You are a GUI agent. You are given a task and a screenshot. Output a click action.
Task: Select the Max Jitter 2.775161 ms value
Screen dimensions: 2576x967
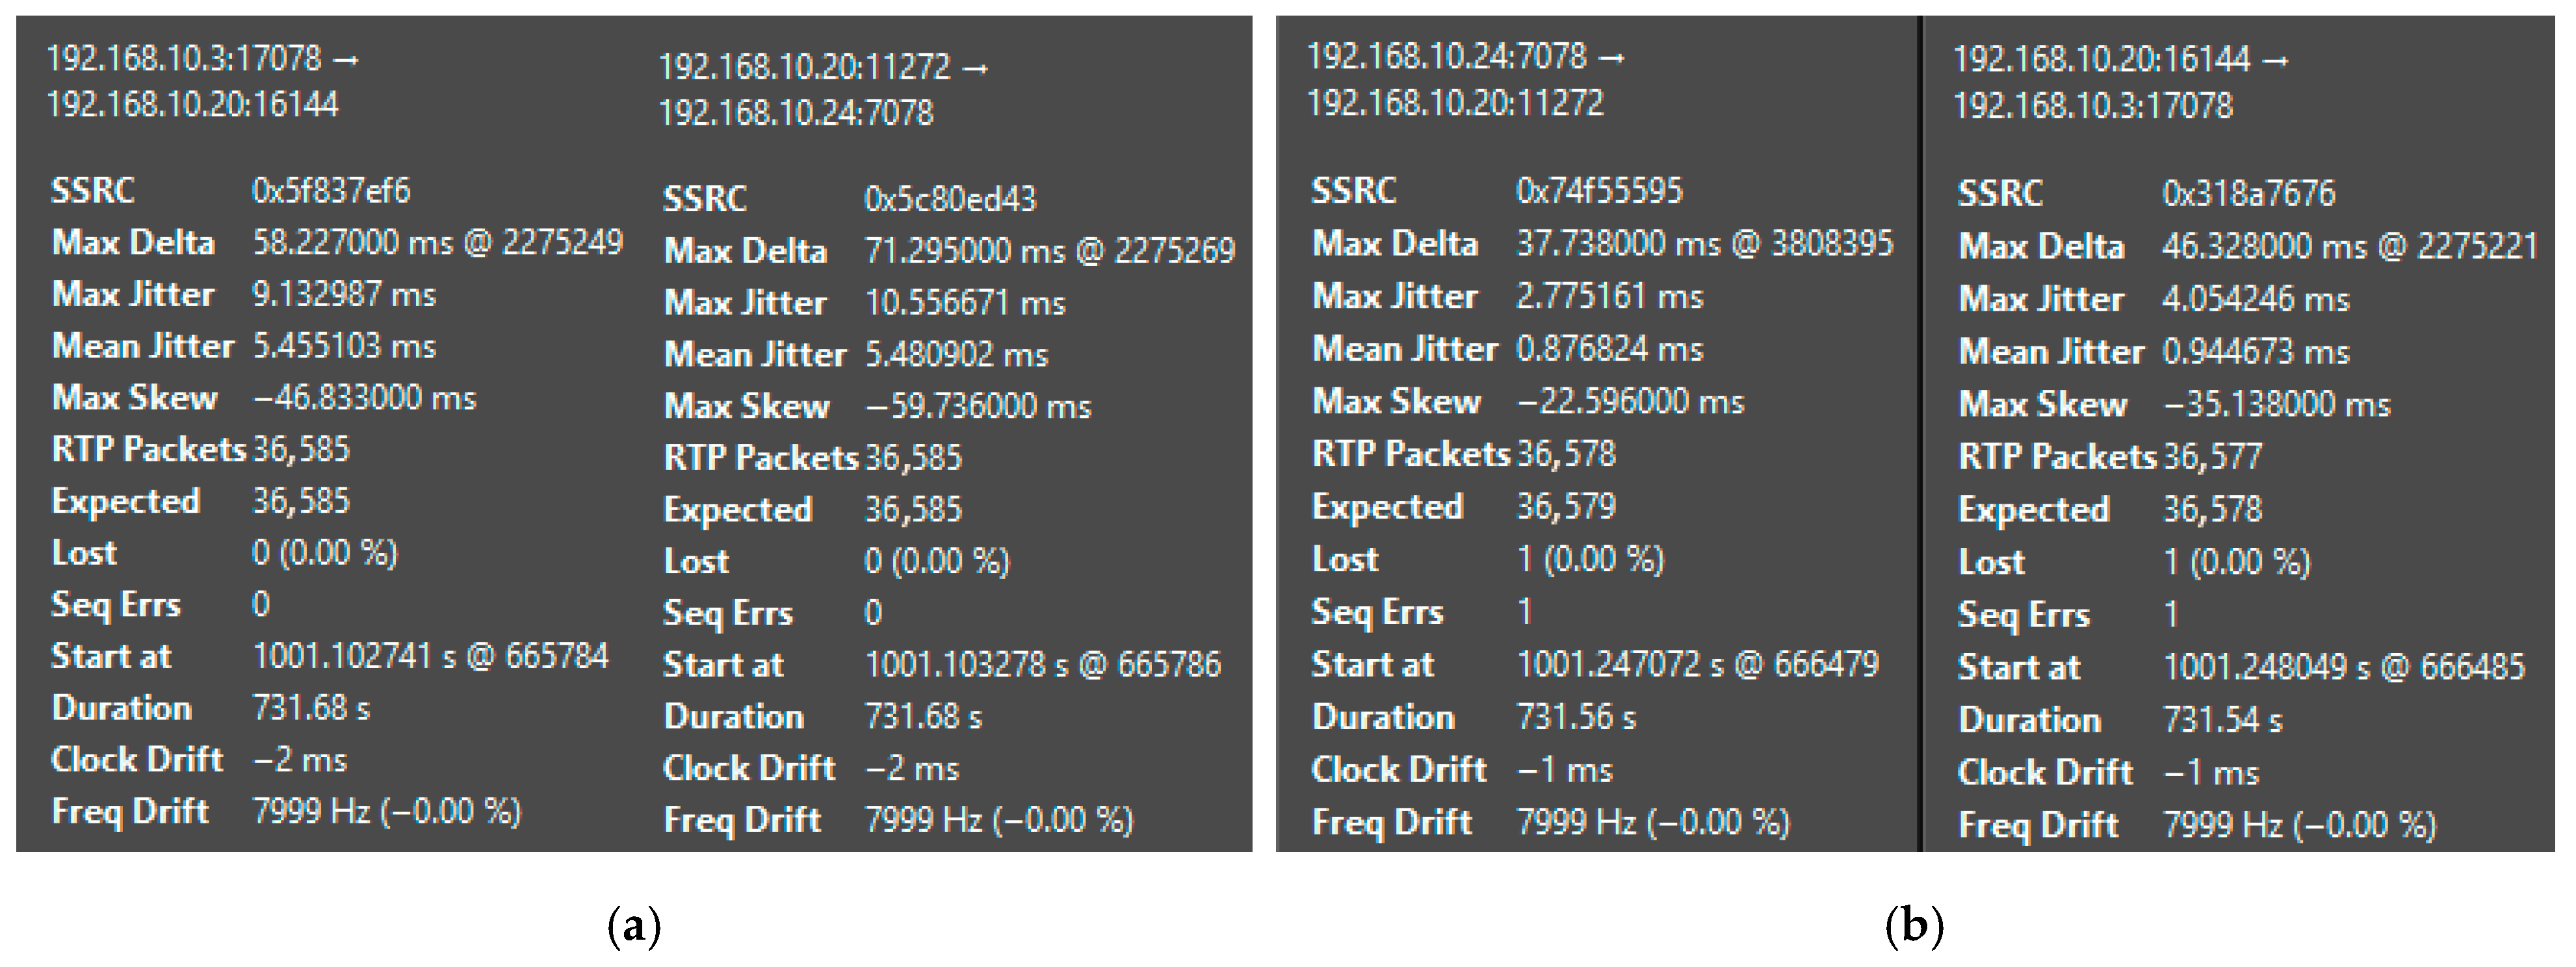tap(1609, 296)
